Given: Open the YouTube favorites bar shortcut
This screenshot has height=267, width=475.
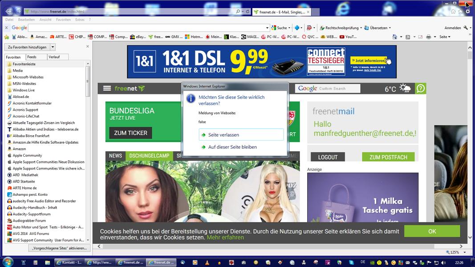Looking at the screenshot, I should point(348,36).
